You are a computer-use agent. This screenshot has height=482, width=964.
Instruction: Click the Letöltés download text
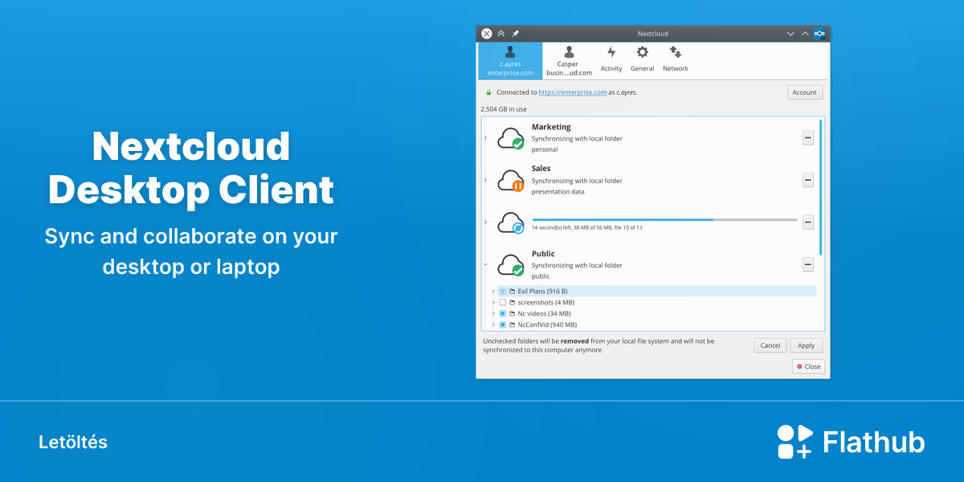point(73,443)
